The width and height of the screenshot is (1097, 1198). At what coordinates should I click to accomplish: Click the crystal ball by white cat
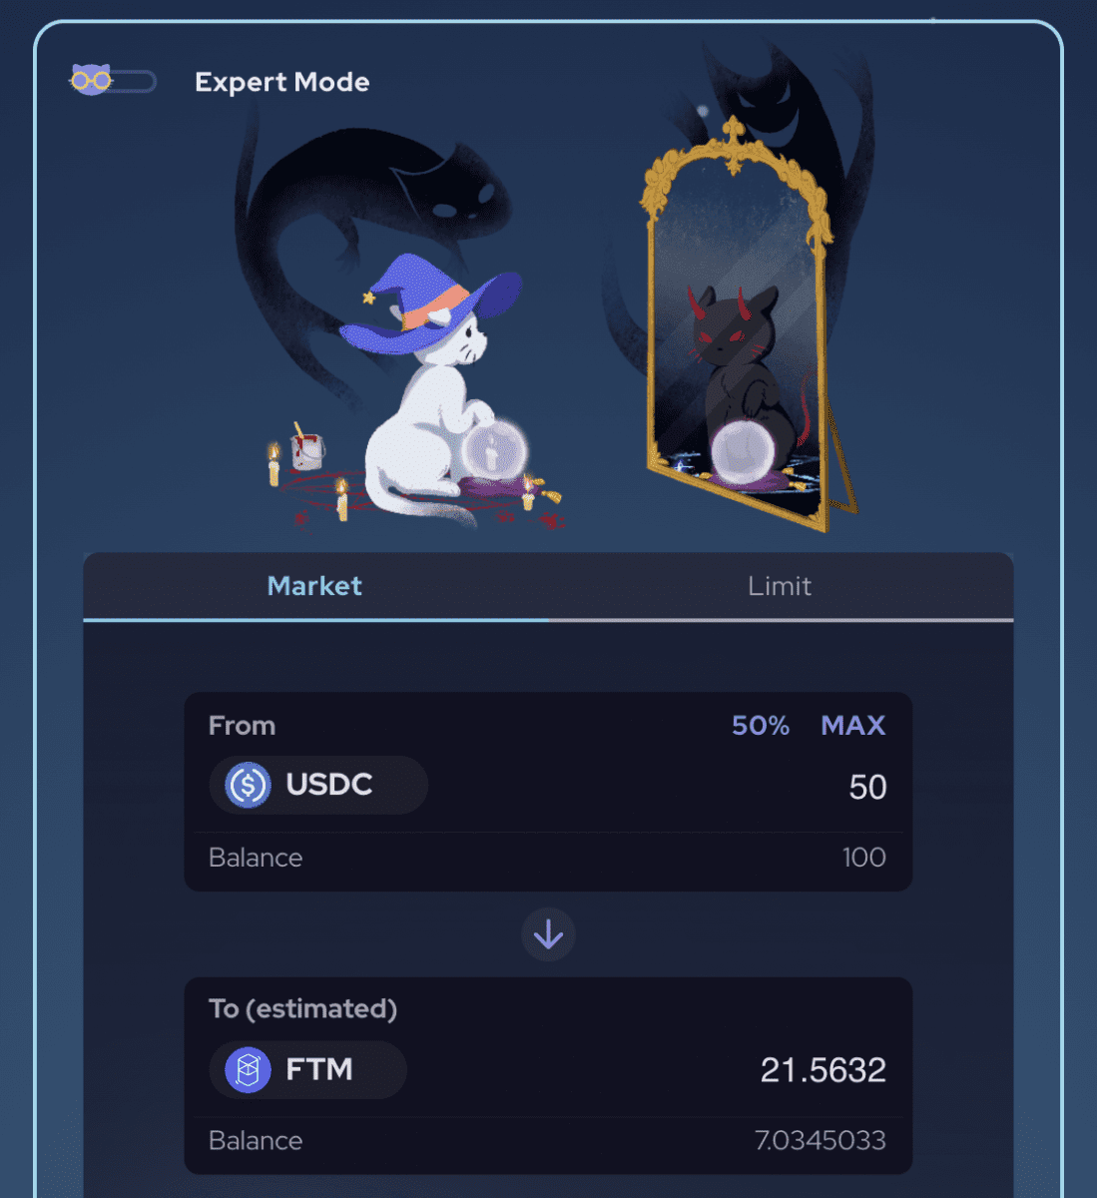tap(493, 450)
